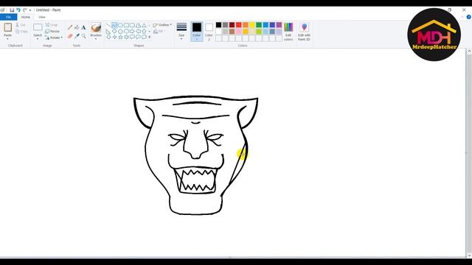The image size is (472, 265).
Task: Pick the red color swatch
Action: pos(239,25)
